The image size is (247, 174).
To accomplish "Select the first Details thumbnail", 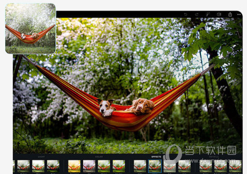I will 206,166.
